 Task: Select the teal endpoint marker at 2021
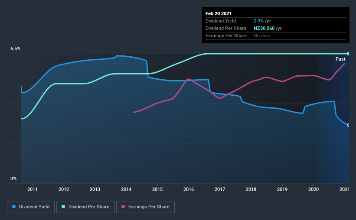pyautogui.click(x=348, y=54)
